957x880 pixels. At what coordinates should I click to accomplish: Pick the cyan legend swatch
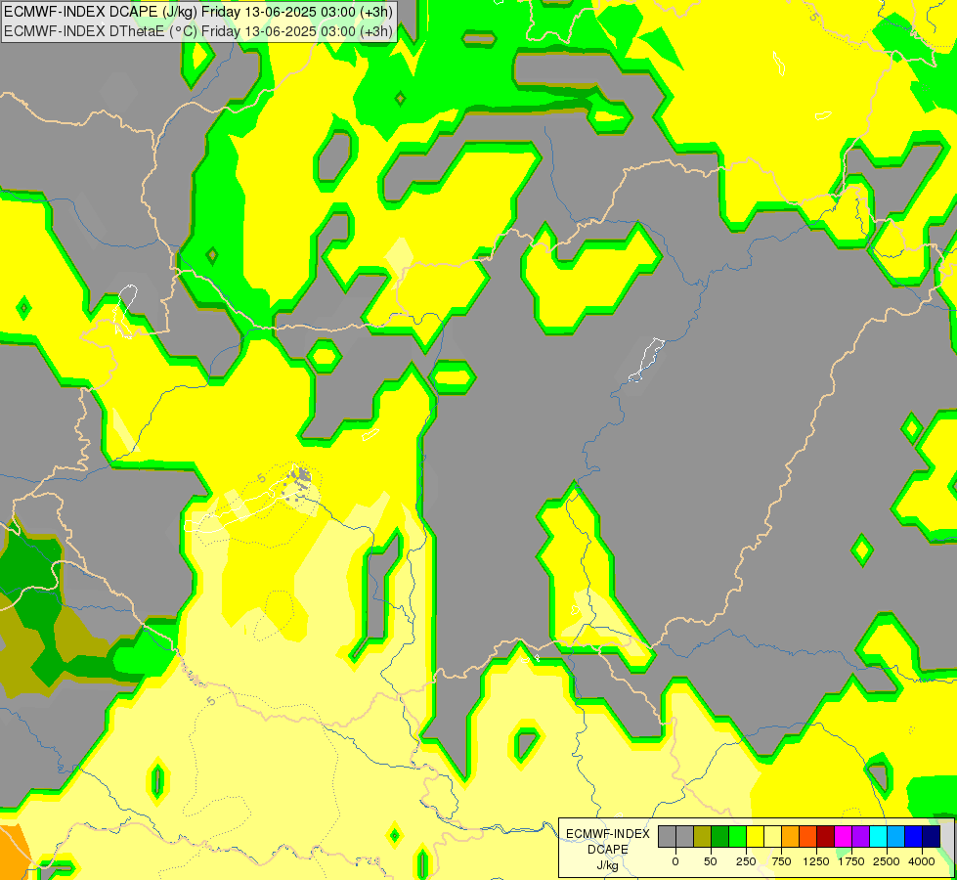(878, 836)
